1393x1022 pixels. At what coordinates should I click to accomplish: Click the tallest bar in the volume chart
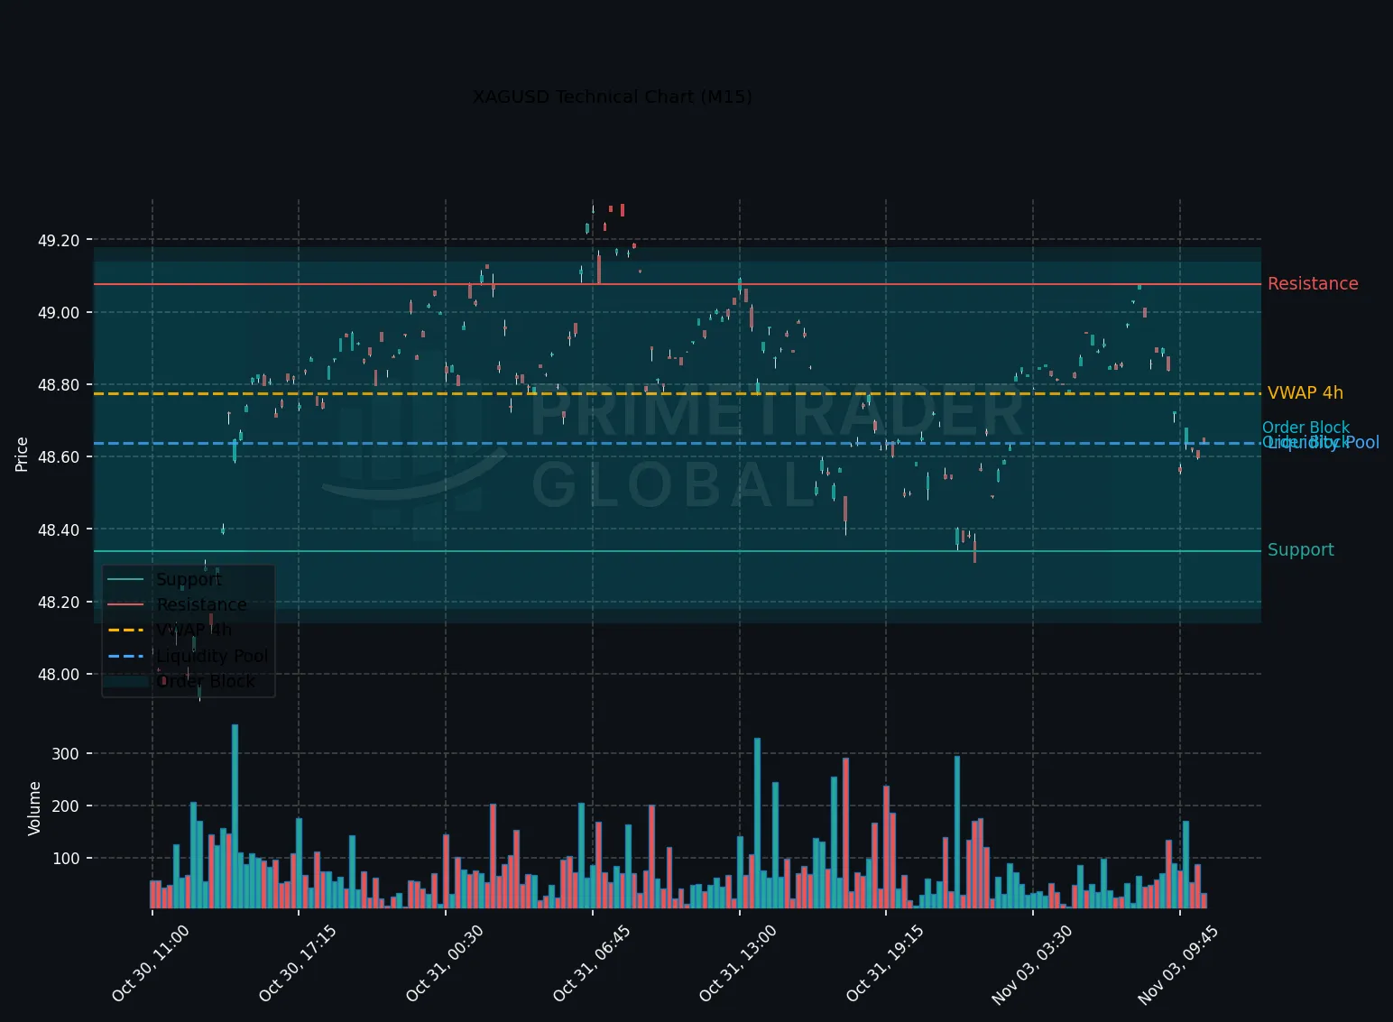point(235,816)
